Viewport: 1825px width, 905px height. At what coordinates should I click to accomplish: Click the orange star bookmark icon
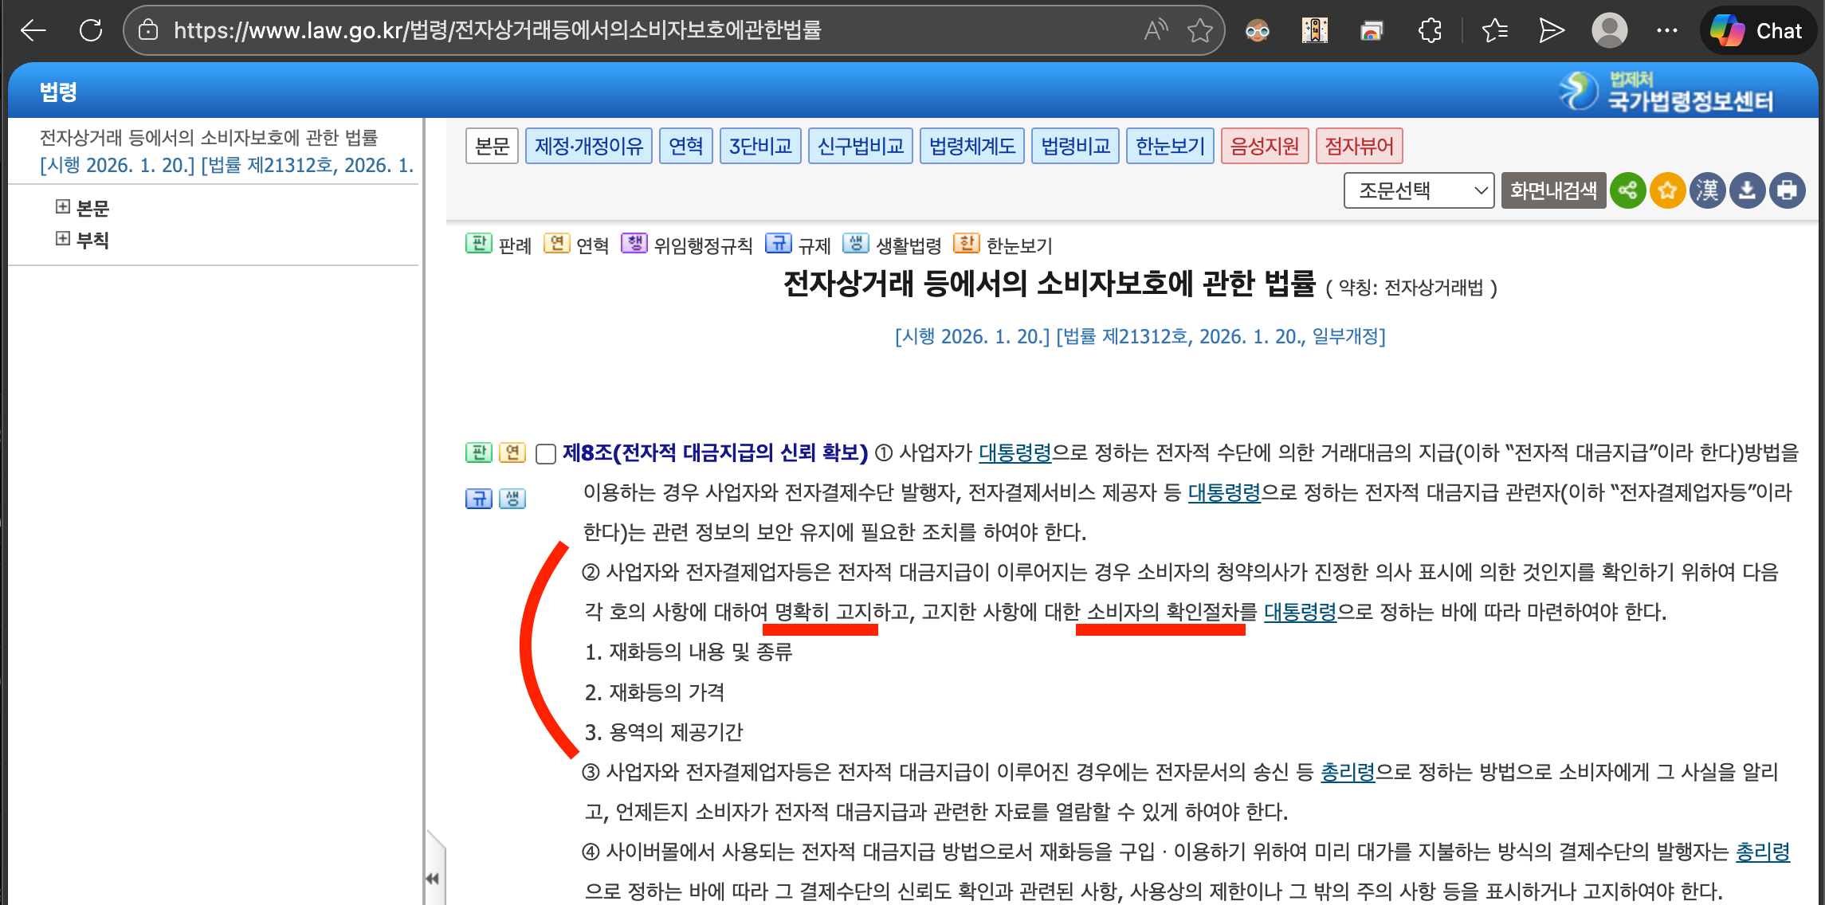click(x=1667, y=190)
